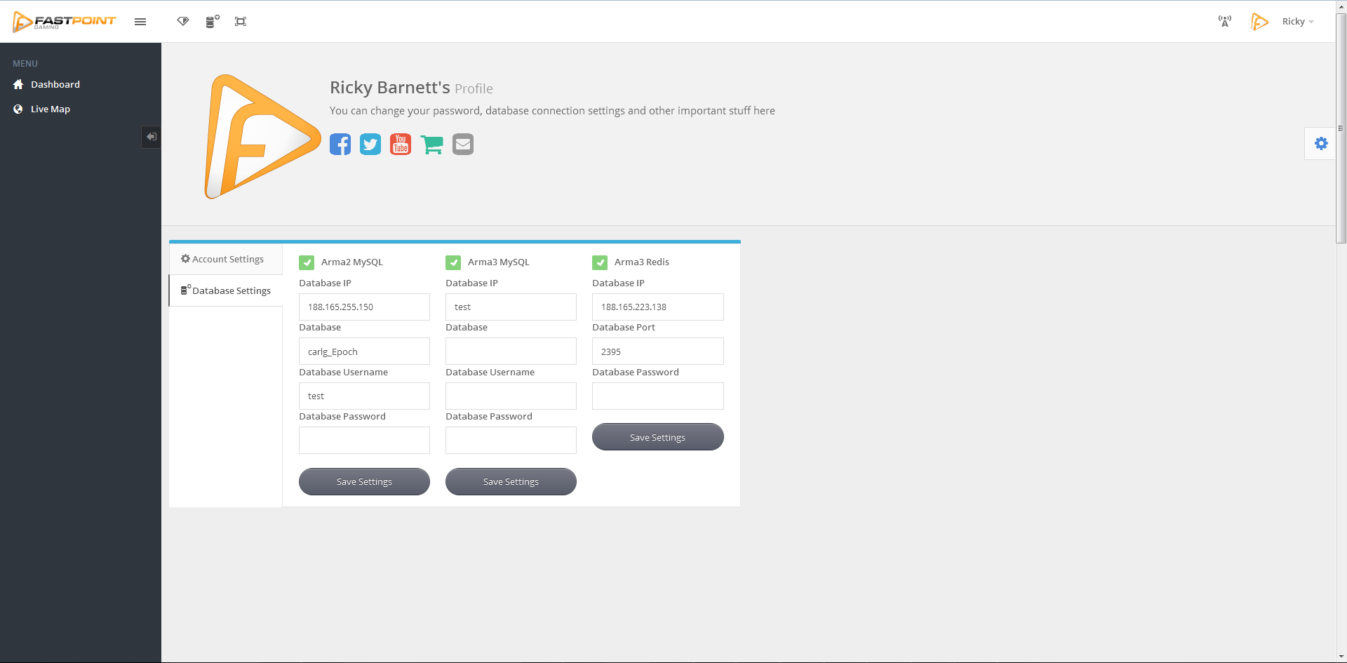Image resolution: width=1347 pixels, height=663 pixels.
Task: Click Arma3 MySQL Database Username field
Action: click(511, 396)
